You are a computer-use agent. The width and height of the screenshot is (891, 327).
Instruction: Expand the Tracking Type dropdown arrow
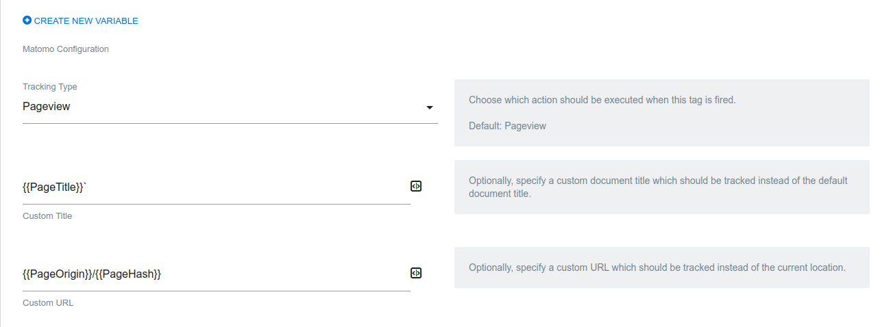tap(430, 107)
